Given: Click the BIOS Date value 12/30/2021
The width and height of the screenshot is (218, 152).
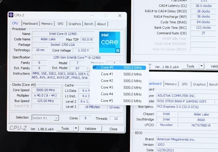Looking at the screenshot, I should [187, 150].
